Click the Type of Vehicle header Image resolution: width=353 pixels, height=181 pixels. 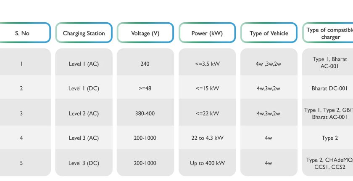click(269, 33)
